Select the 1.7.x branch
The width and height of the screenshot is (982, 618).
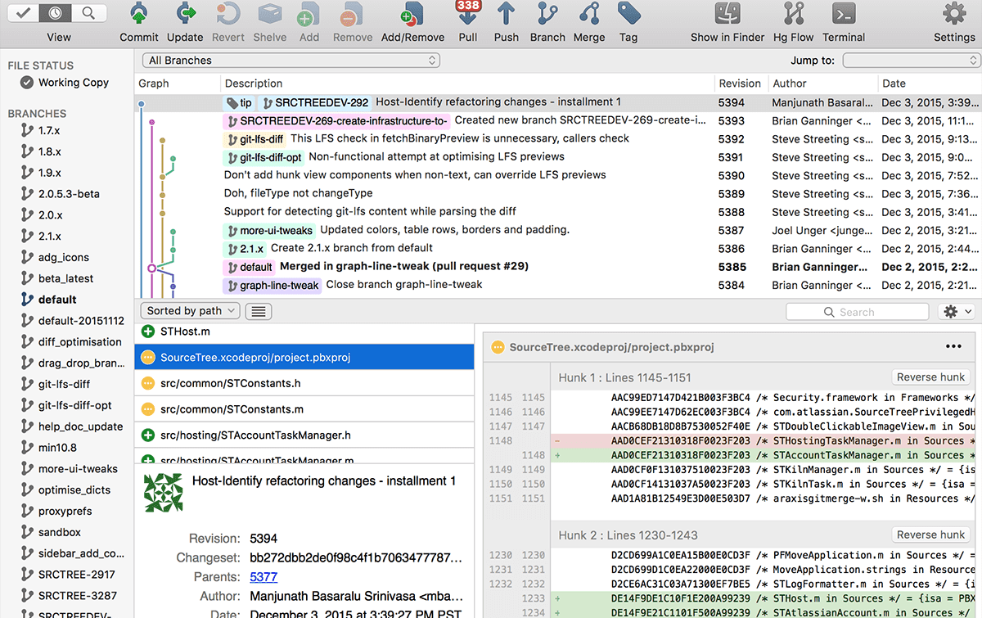pyautogui.click(x=50, y=130)
